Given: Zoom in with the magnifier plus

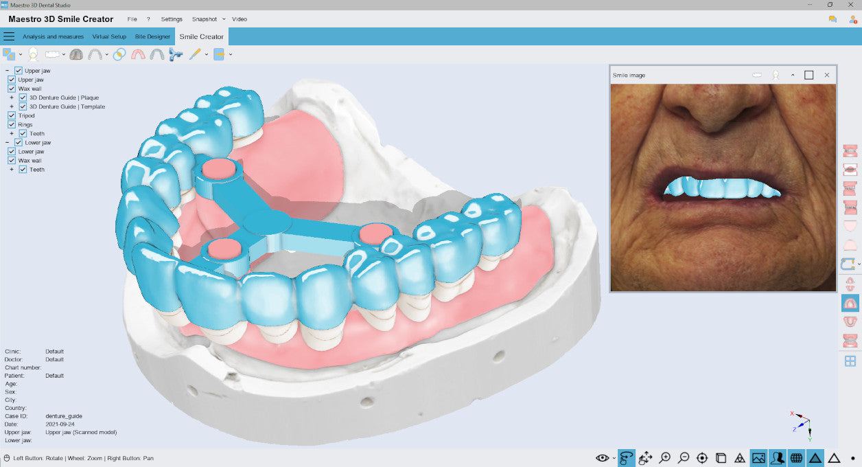Looking at the screenshot, I should (x=665, y=458).
